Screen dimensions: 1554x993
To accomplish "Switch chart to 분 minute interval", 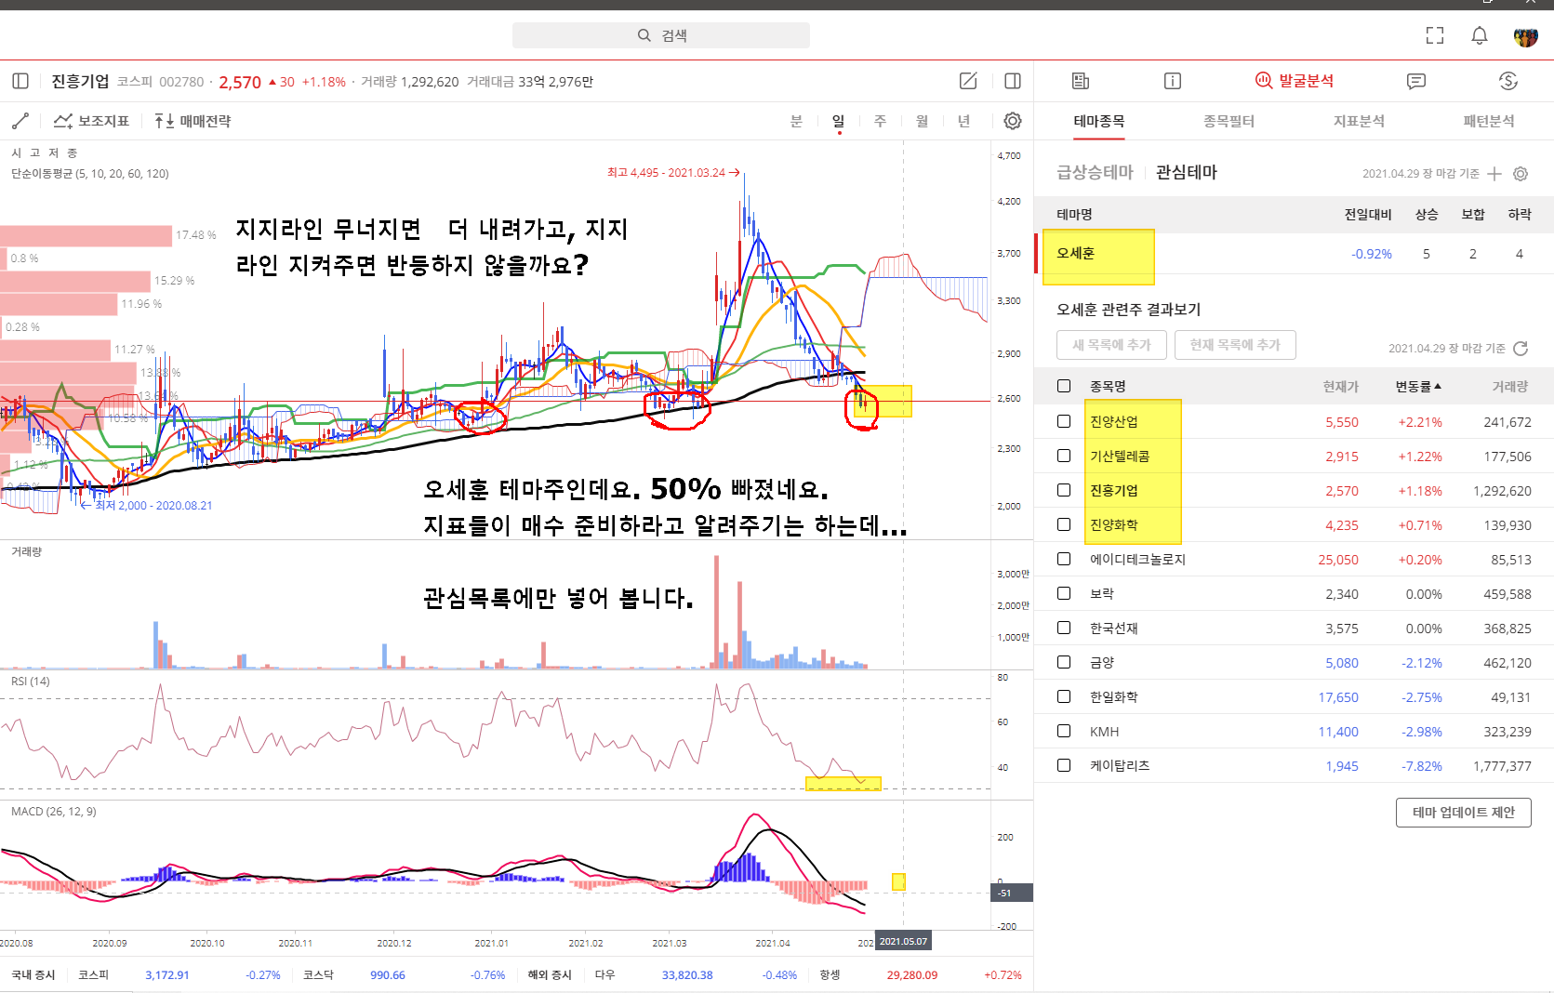I will [x=796, y=121].
